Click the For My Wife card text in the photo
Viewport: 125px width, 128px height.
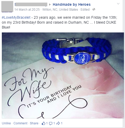tap(29, 84)
